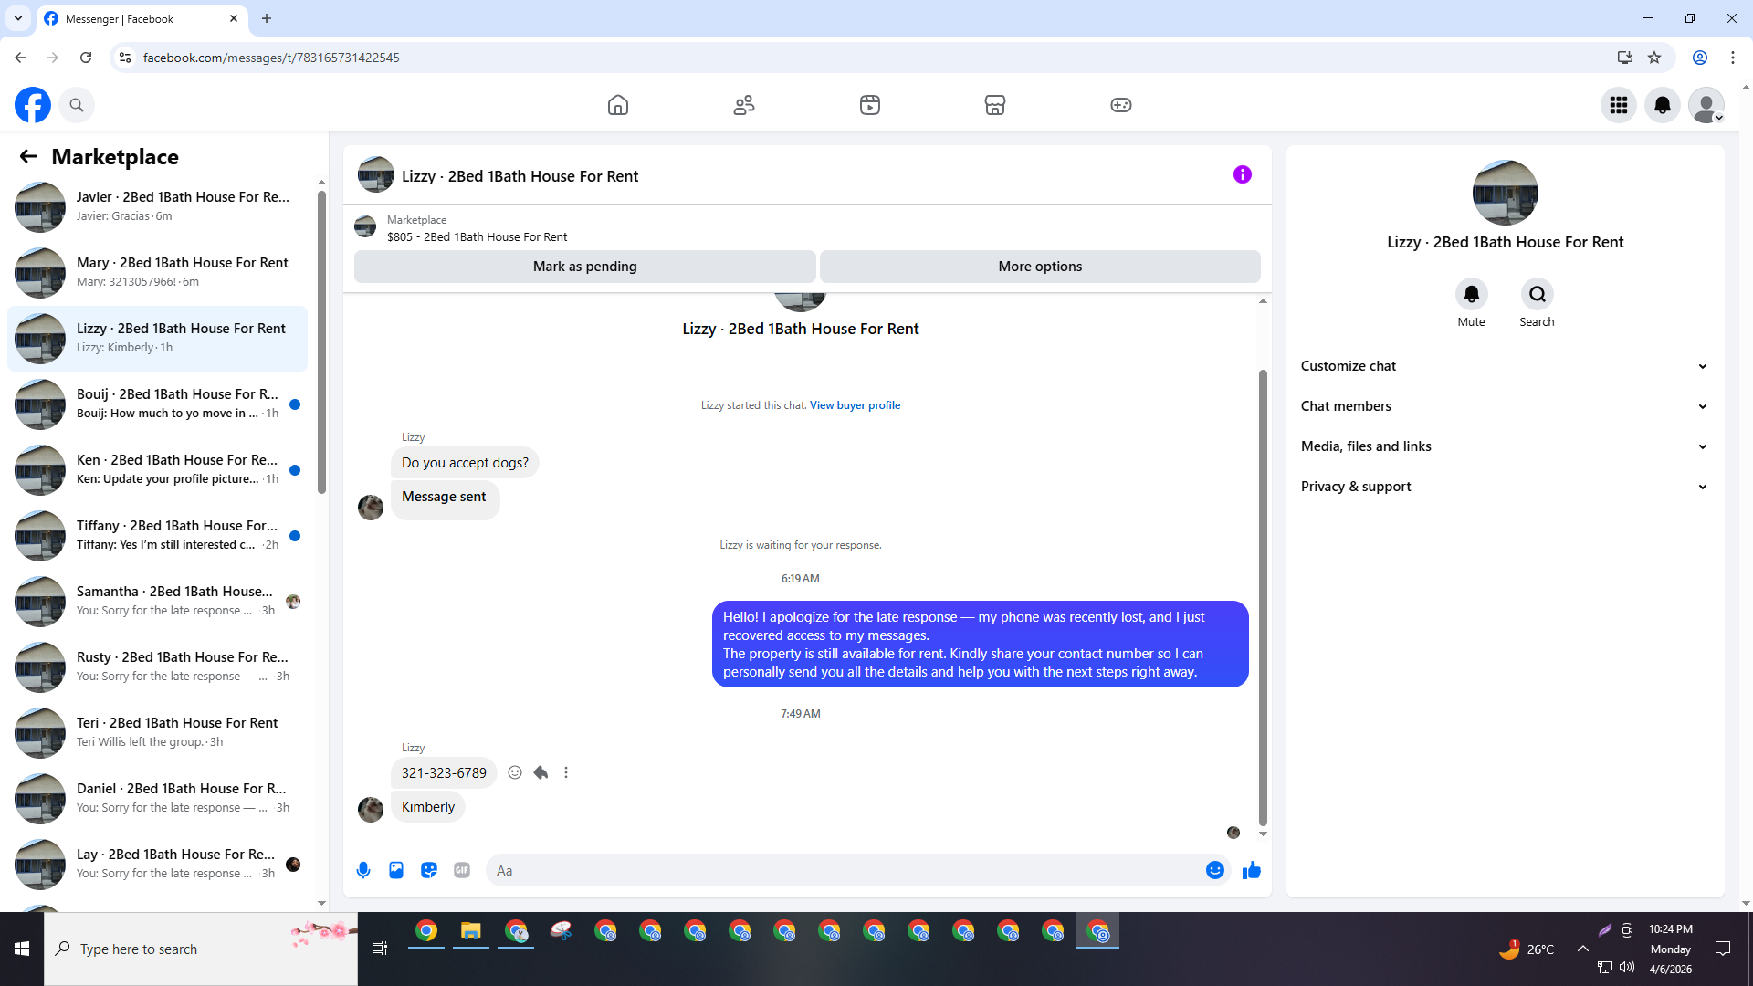Open Mary conversation in chat list
Image resolution: width=1753 pixels, height=986 pixels.
click(x=157, y=272)
